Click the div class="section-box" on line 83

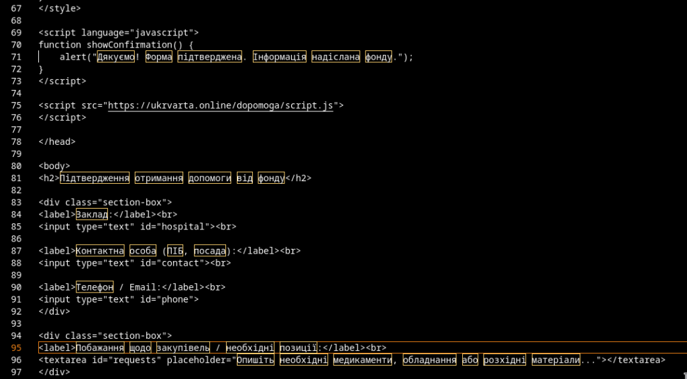pyautogui.click(x=105, y=203)
